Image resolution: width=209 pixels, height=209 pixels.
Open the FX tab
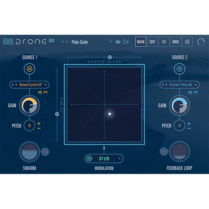click(164, 42)
